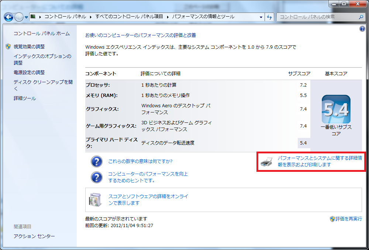Click the ゲーム用グラフィックス: row label

click(x=111, y=126)
